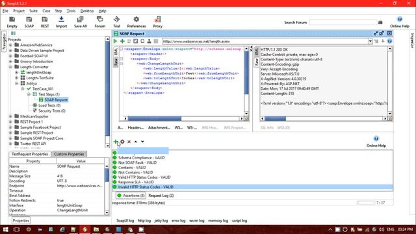Expand lengthUnitSoap interface node
This screenshot has width=416, height=234.
click(x=16, y=72)
